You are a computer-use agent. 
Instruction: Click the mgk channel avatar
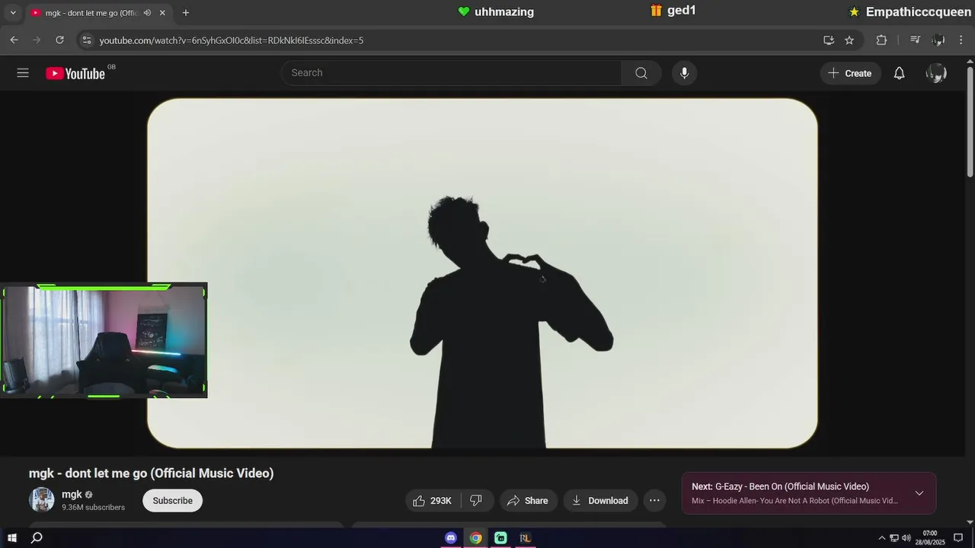pyautogui.click(x=42, y=500)
